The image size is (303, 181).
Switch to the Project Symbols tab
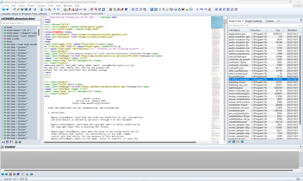(x=254, y=21)
